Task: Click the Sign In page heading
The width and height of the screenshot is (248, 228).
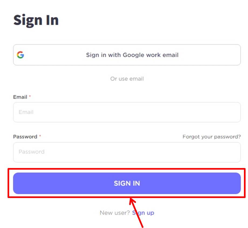Action: (36, 20)
